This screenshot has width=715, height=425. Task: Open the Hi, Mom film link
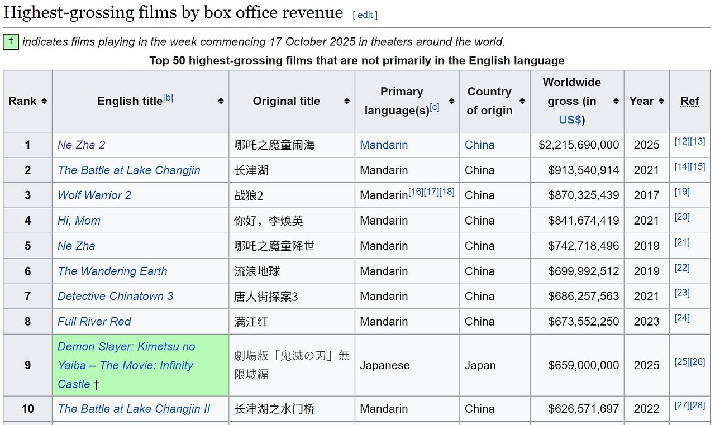tap(79, 221)
